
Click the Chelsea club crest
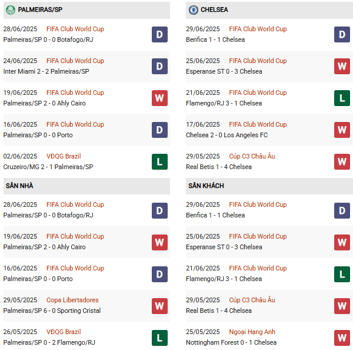click(193, 10)
